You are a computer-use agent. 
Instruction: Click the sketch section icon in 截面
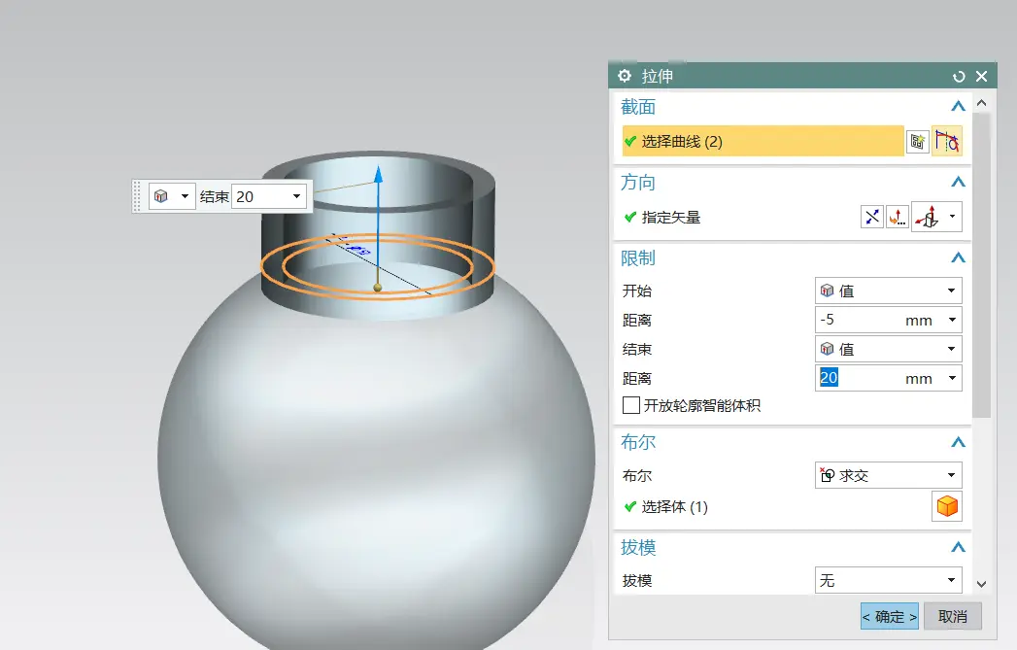(917, 142)
